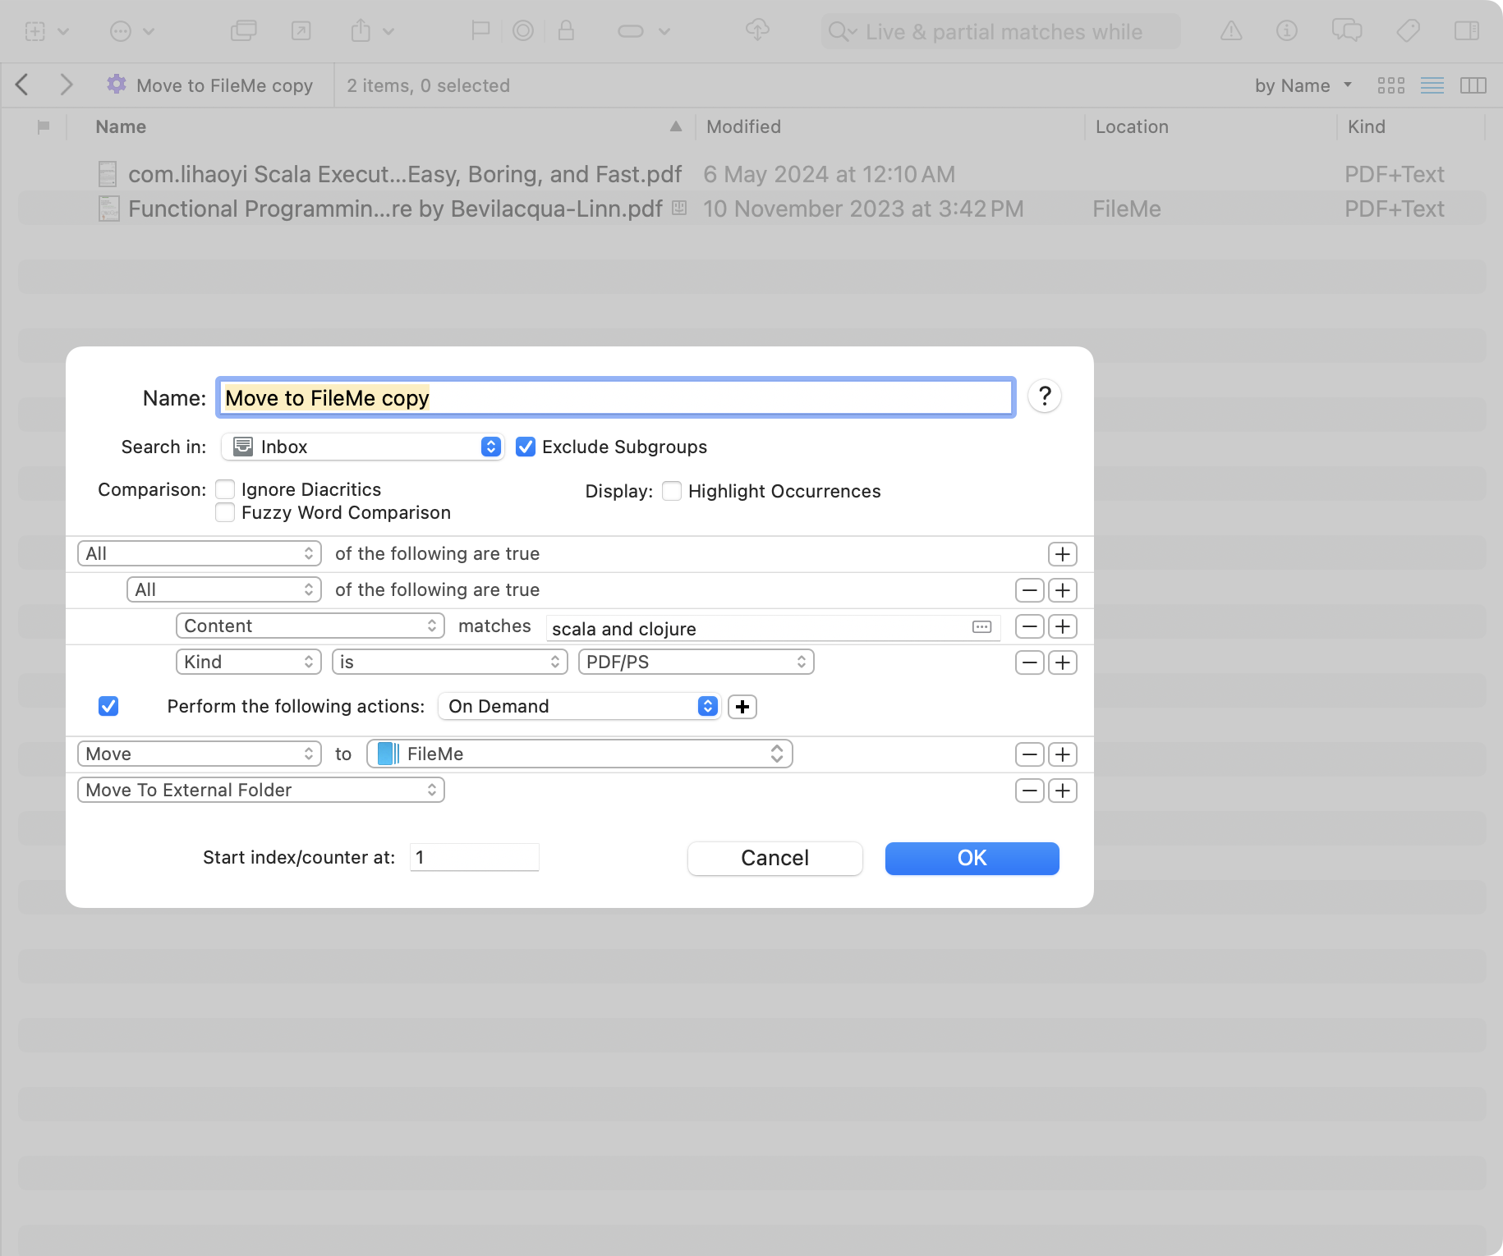Viewport: 1503px width, 1256px height.
Task: Enable Fuzzy Word Comparison
Action: pyautogui.click(x=225, y=513)
